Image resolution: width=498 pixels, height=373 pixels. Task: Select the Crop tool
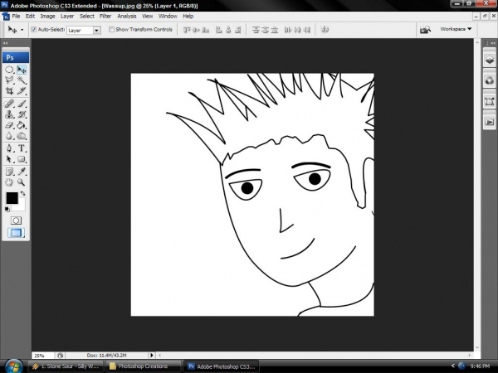(x=9, y=91)
